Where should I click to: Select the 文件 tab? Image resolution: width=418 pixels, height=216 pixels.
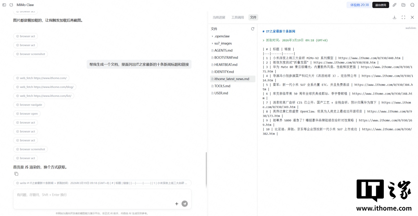point(253,17)
